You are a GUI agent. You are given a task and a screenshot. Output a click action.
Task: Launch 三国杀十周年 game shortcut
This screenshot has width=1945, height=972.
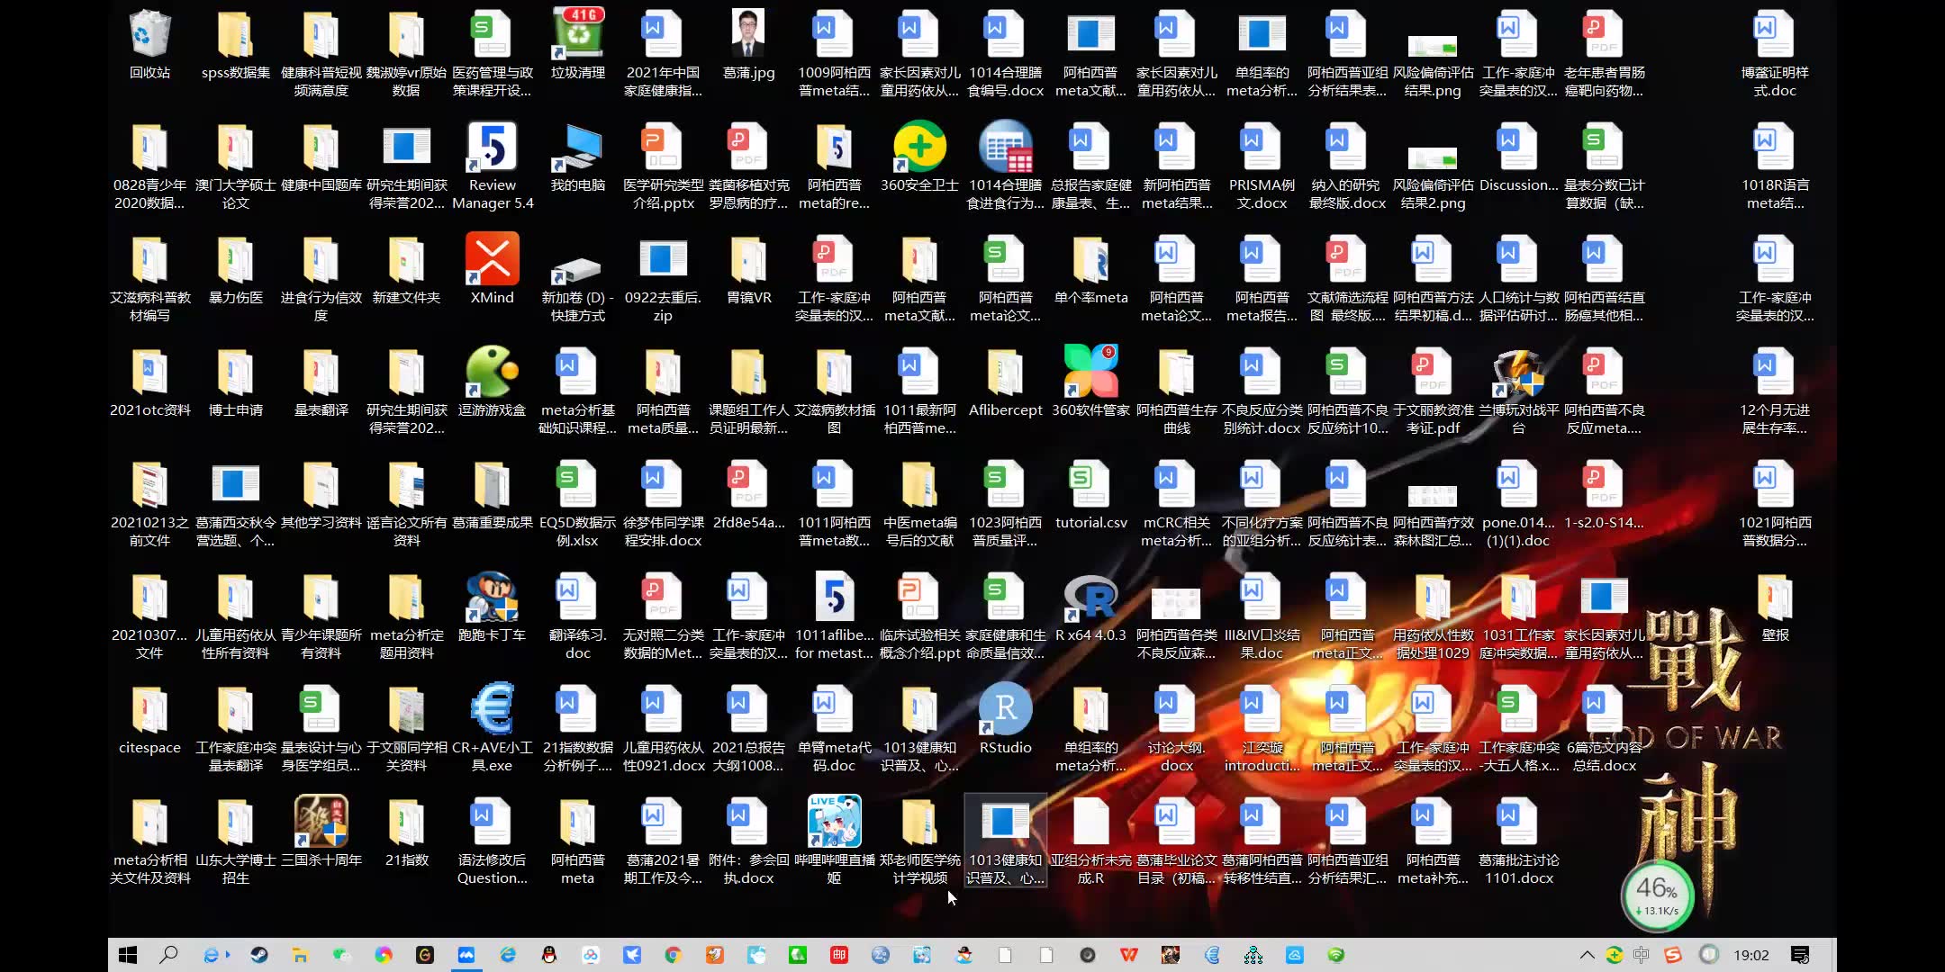(x=321, y=832)
